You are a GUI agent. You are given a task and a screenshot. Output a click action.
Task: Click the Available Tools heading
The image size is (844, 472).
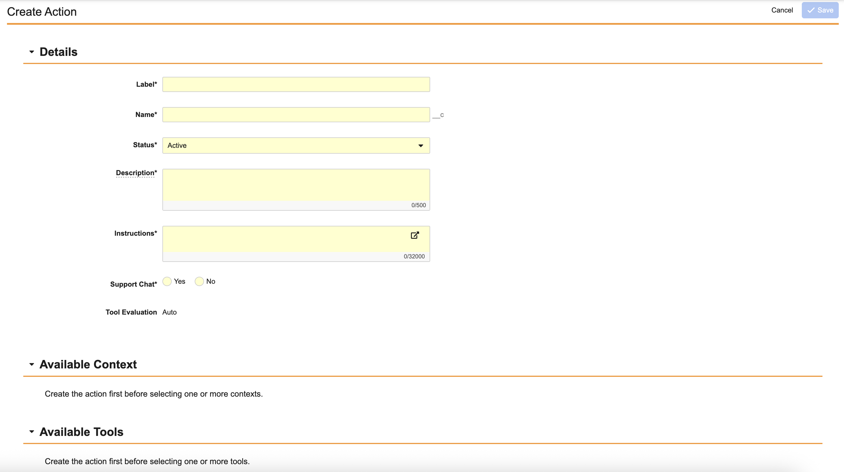pos(81,432)
